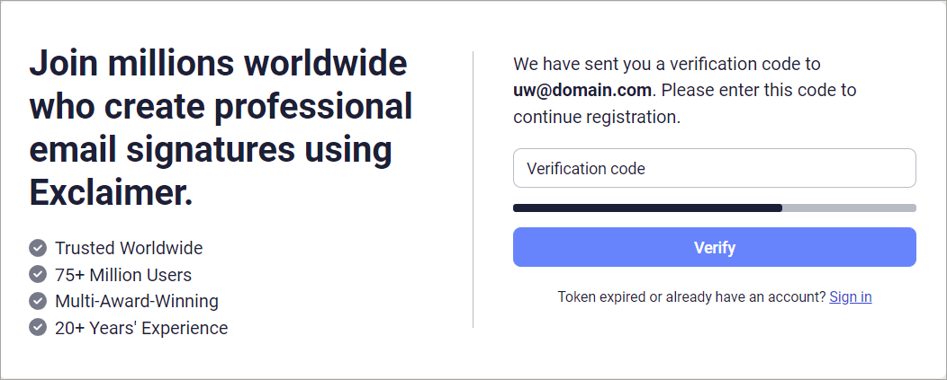947x380 pixels.
Task: Click the "continue registration." text line
Action: click(596, 117)
